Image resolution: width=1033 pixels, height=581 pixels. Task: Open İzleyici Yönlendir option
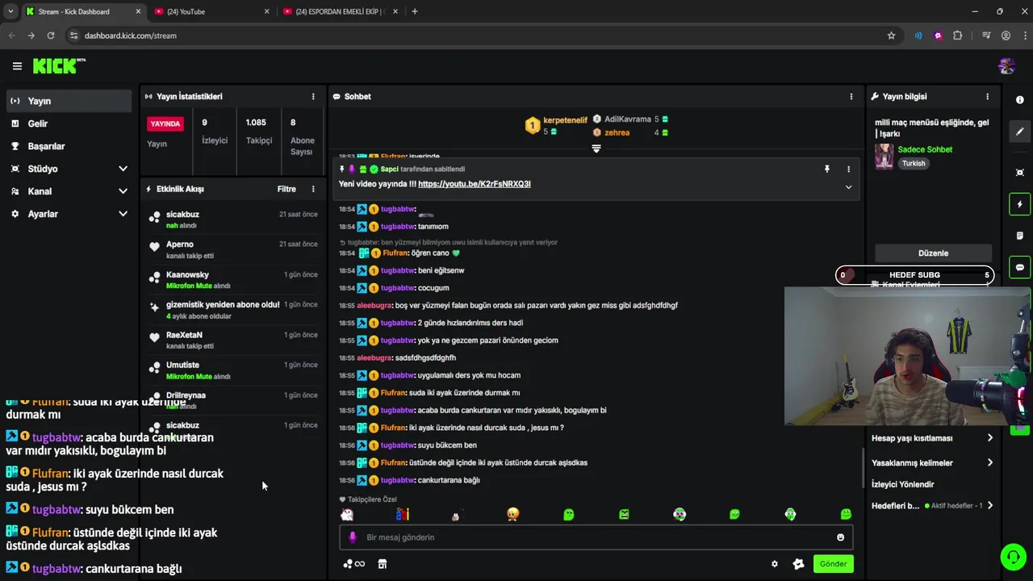[902, 484]
